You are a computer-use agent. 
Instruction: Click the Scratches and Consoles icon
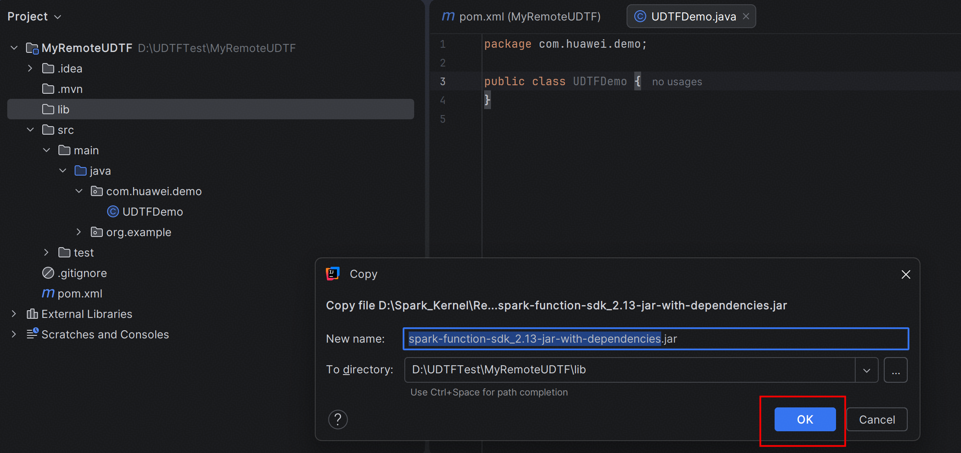[x=32, y=334]
